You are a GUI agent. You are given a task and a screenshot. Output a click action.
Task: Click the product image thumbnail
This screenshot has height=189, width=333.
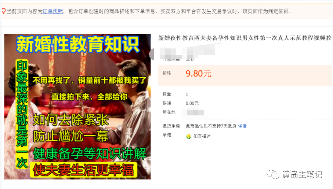click(77, 107)
